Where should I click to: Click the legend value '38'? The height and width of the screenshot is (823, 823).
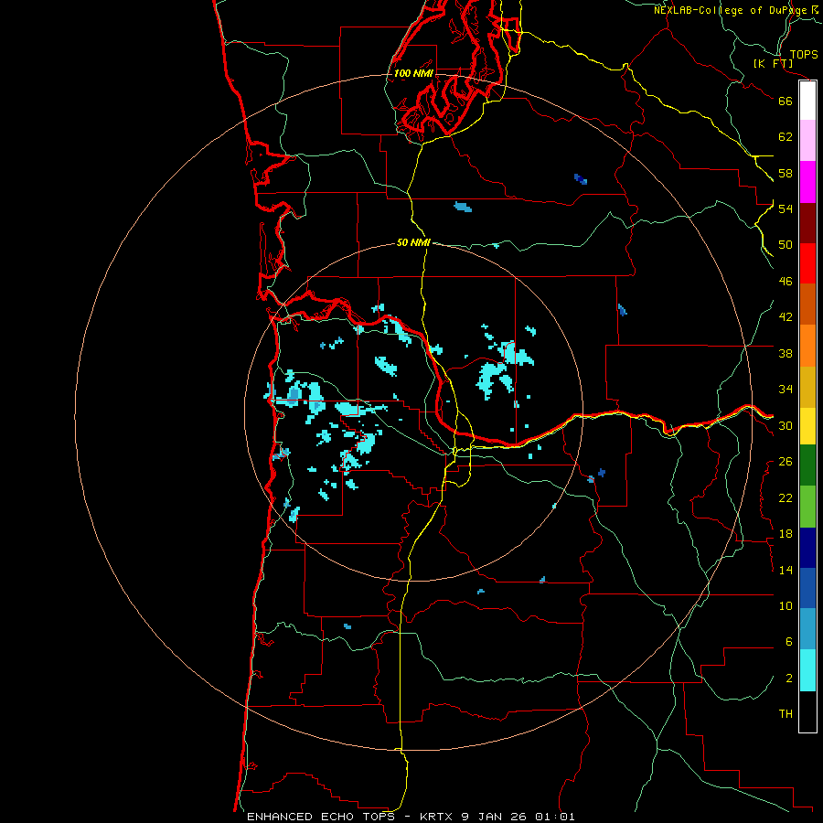click(786, 353)
